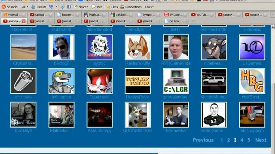Go to page 4 of friends
Image resolution: width=275 pixels, height=154 pixels.
242,140
